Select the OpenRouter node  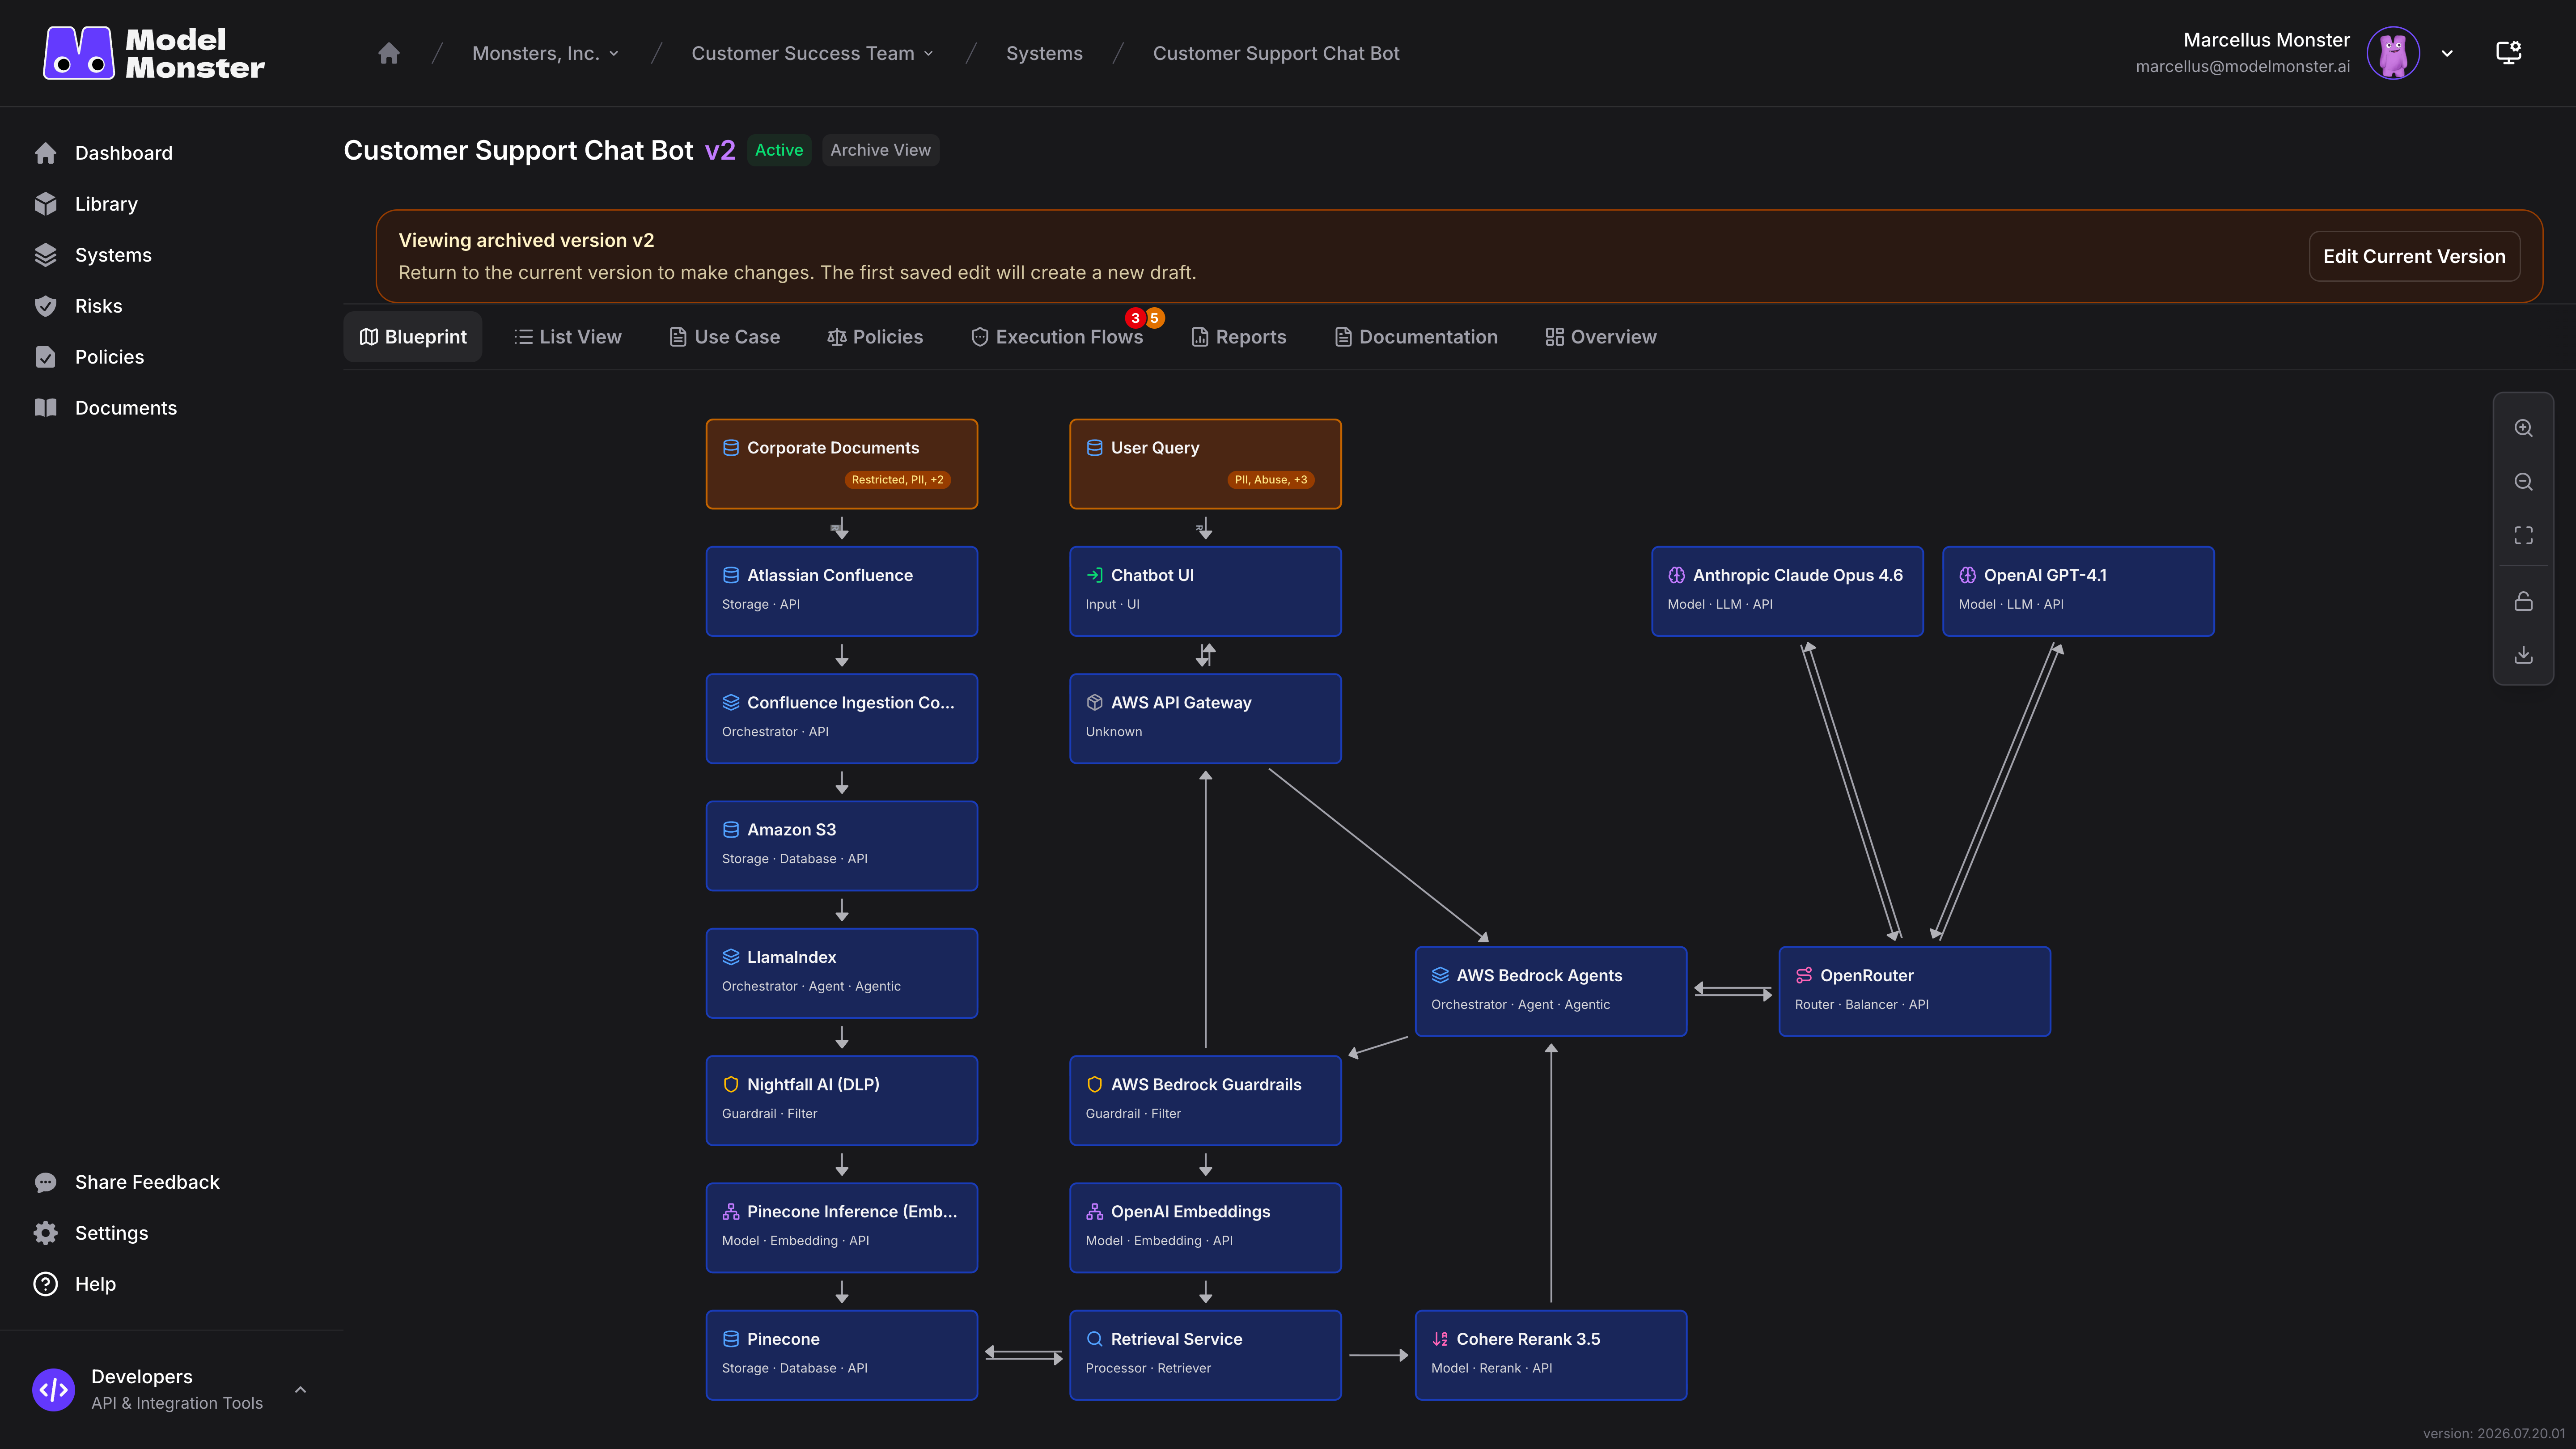click(1914, 991)
